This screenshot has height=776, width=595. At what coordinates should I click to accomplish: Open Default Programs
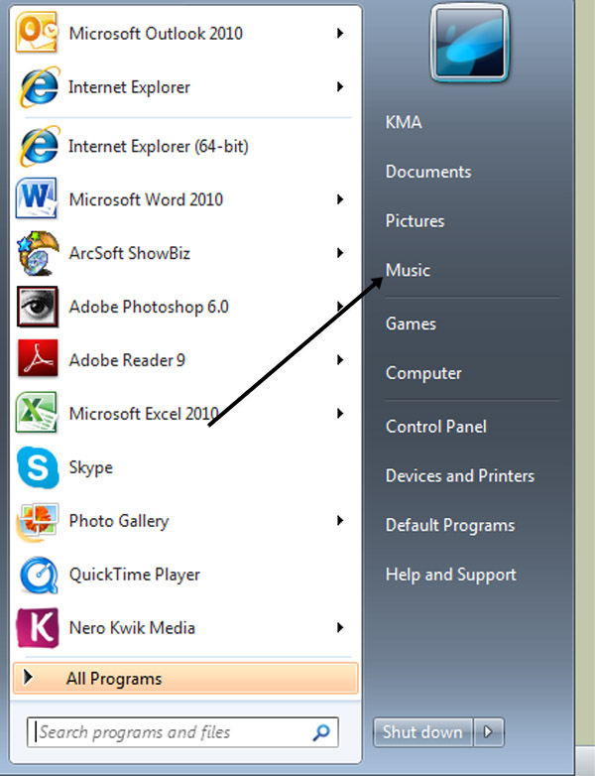click(450, 525)
